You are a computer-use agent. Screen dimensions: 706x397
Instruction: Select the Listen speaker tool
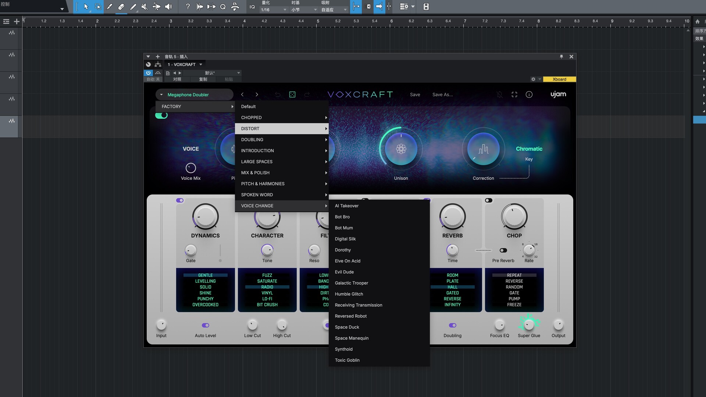(x=168, y=7)
